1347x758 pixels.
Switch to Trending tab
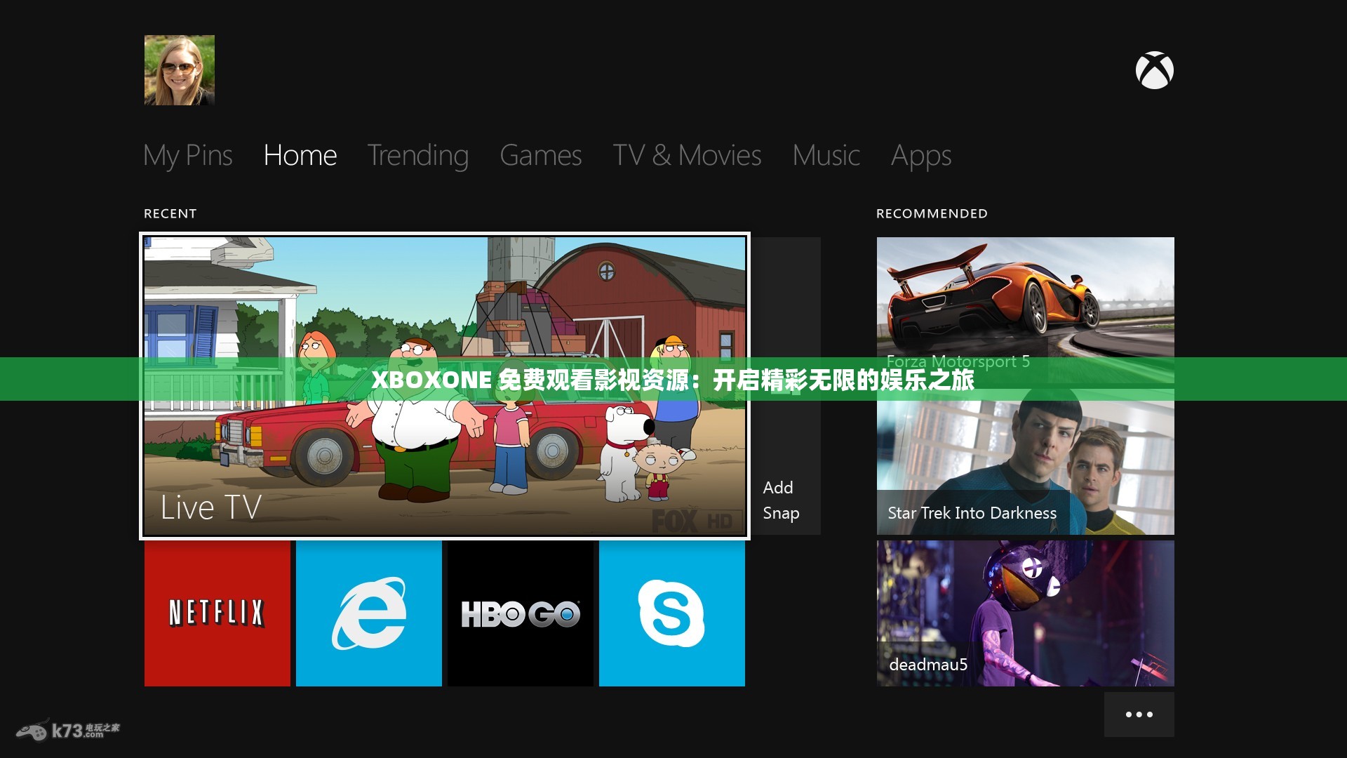(x=419, y=154)
